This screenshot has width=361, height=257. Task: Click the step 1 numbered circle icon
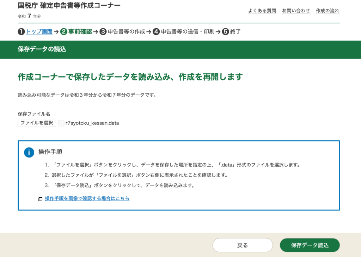pos(21,32)
